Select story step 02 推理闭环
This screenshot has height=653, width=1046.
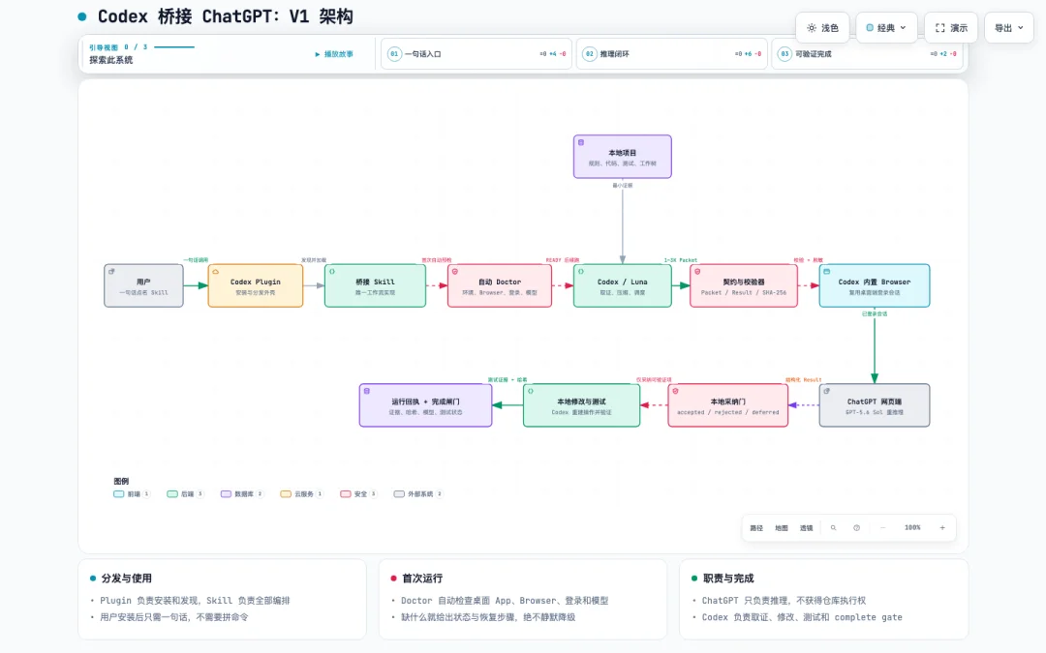pyautogui.click(x=672, y=54)
